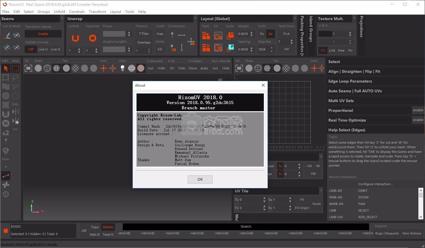Toggle the Stretch display mode

coord(108,227)
